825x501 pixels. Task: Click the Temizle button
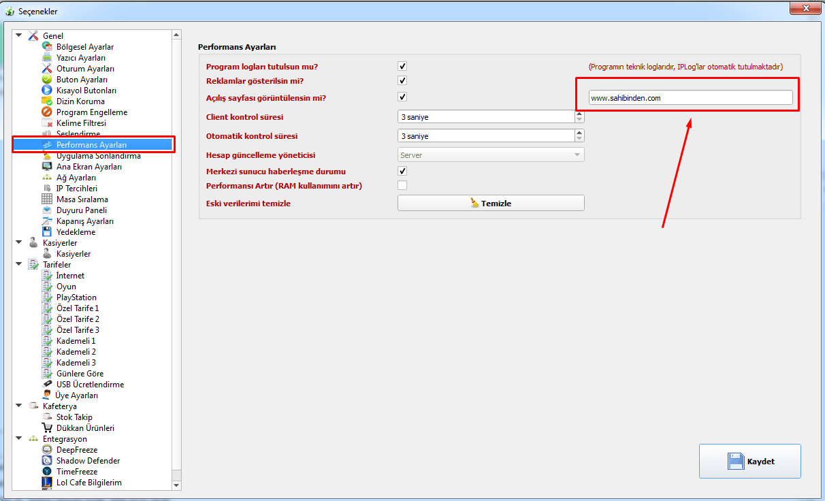click(x=491, y=203)
